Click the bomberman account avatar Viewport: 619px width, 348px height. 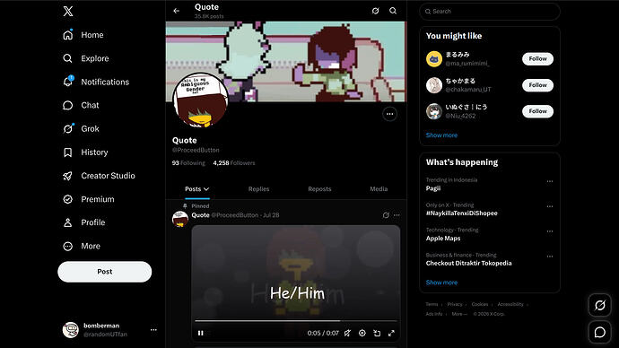coord(71,330)
